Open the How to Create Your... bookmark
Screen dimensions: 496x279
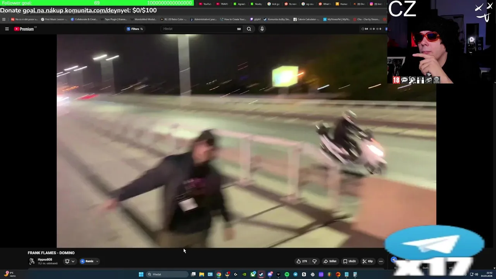click(x=233, y=19)
